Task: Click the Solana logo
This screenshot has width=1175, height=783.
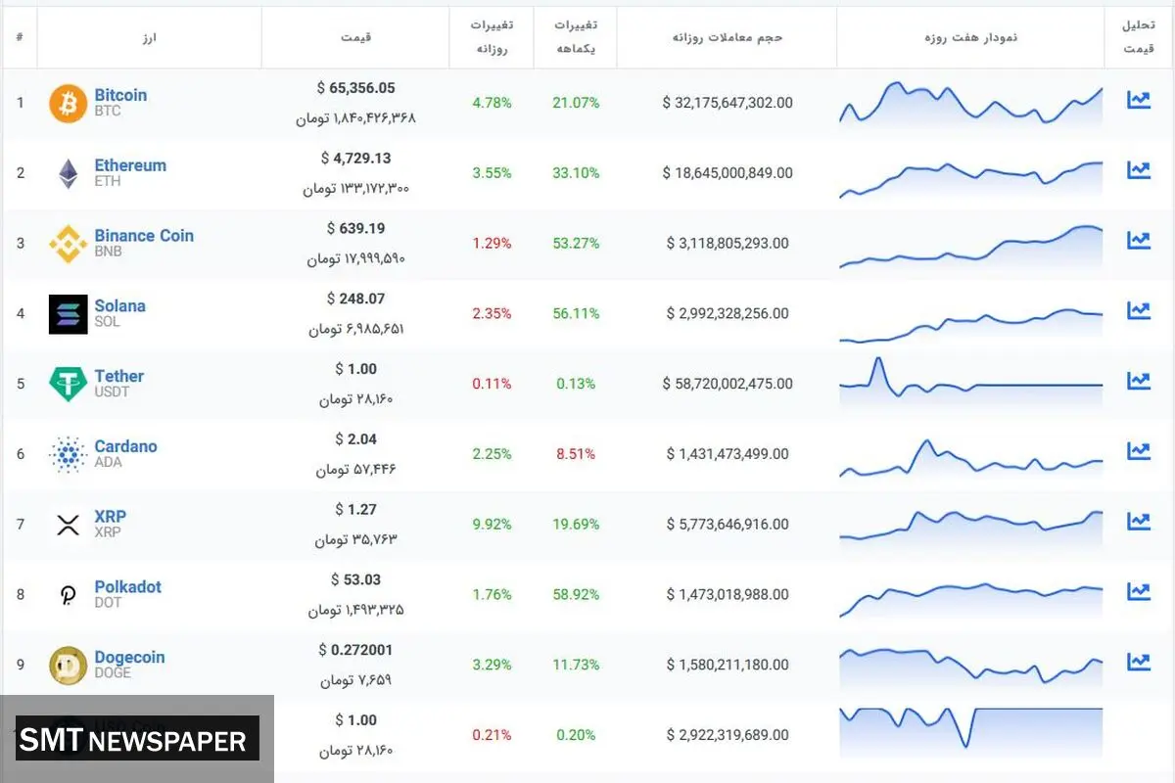Action: (x=68, y=314)
